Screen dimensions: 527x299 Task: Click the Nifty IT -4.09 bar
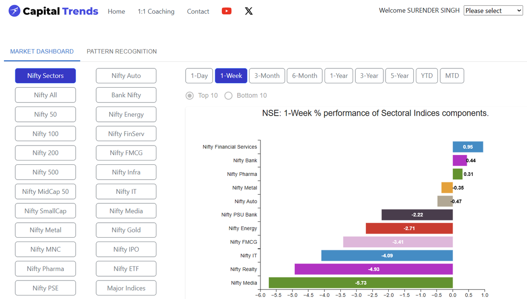(387, 256)
